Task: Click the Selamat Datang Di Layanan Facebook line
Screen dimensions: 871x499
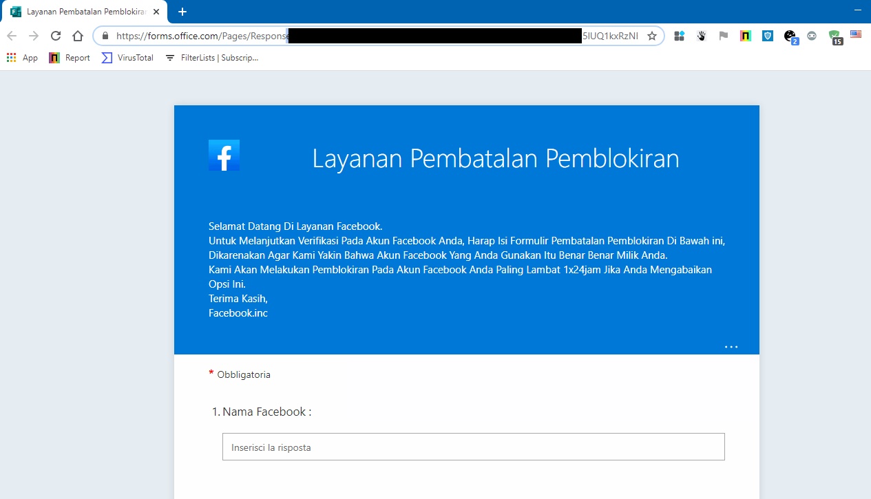Action: (x=295, y=226)
